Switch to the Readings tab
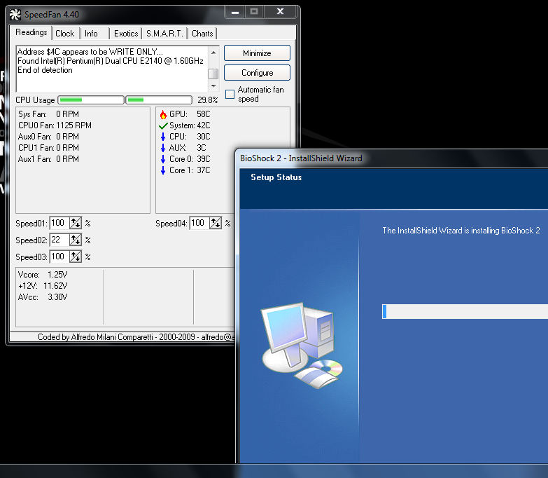Screen dimensions: 548x478 (x=31, y=32)
